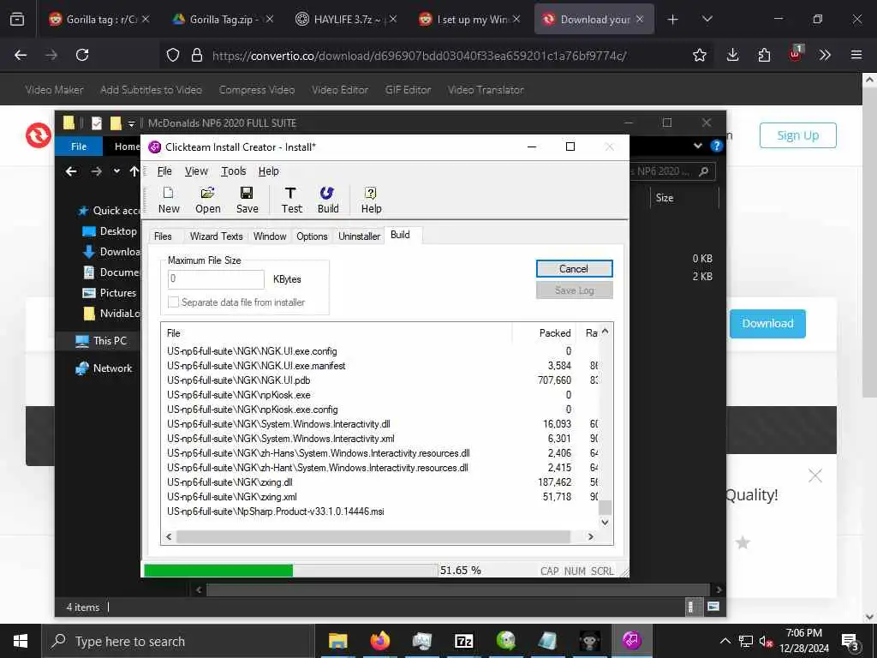Screen dimensions: 877x658
Task: Click the Firefox bookmark star icon
Action: click(x=699, y=55)
